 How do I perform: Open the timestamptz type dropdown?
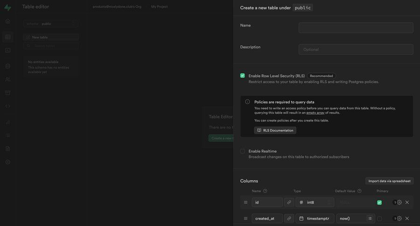point(315,219)
